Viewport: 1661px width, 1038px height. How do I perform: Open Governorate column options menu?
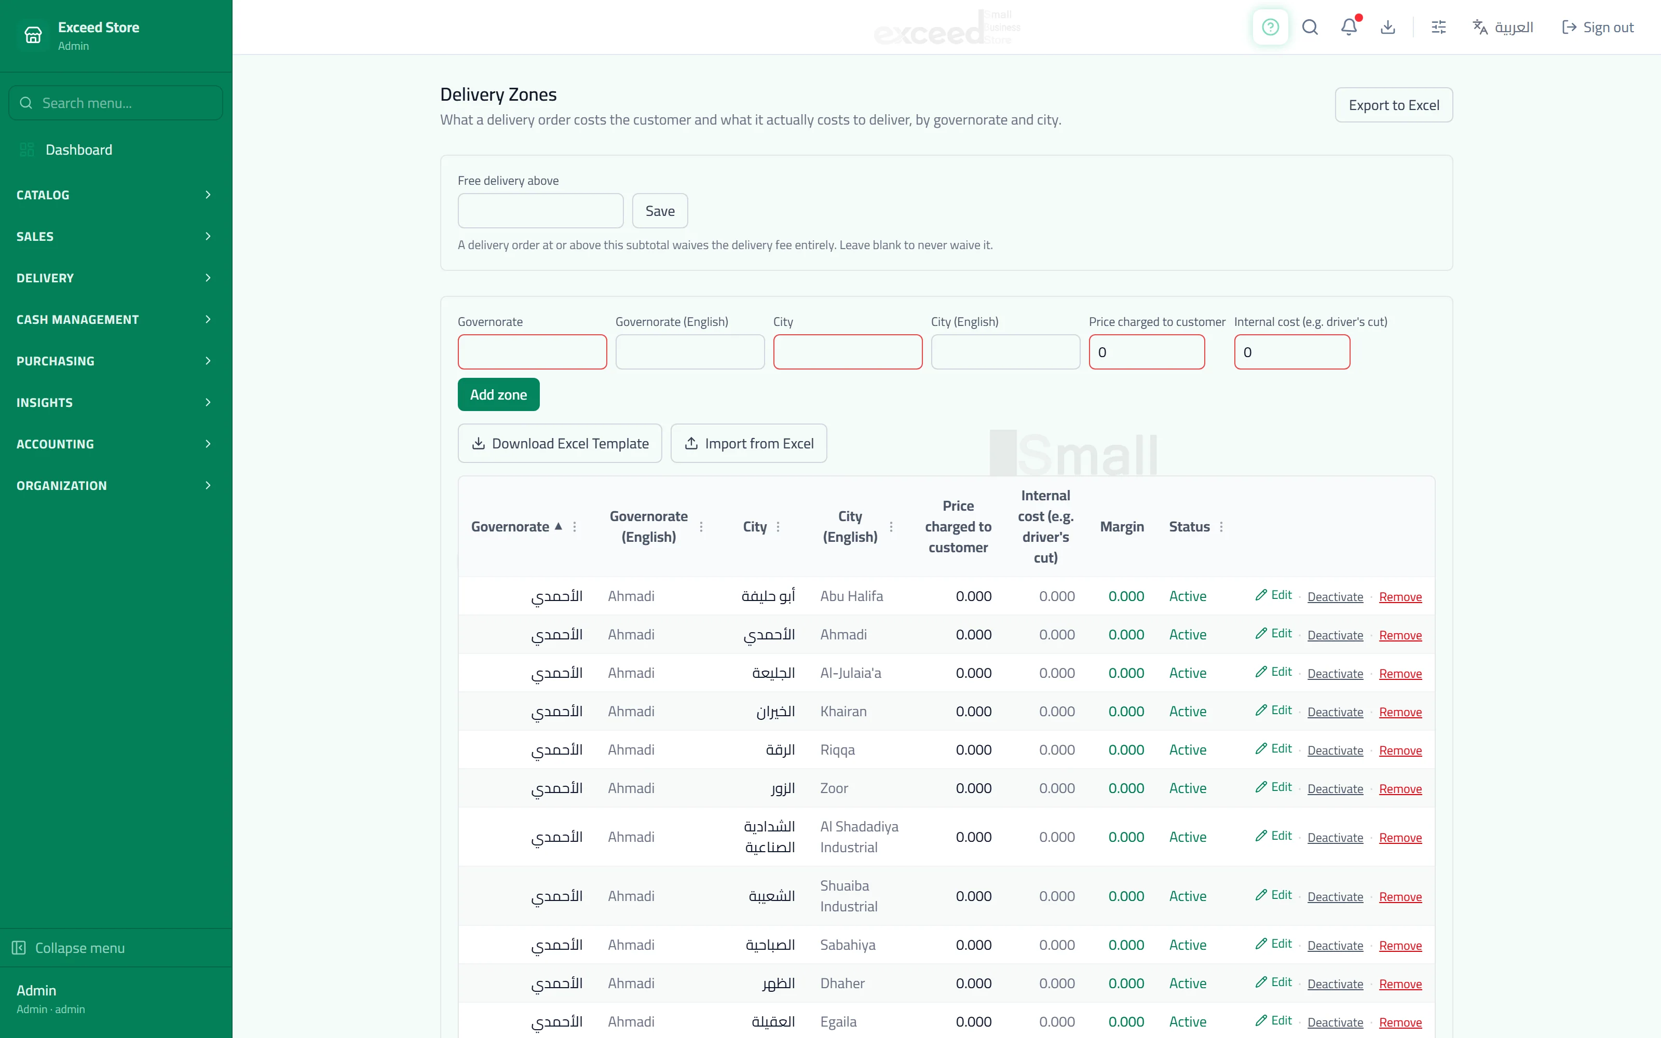click(x=575, y=527)
